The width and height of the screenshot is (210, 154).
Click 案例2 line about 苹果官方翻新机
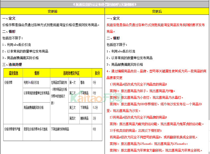click(x=156, y=150)
